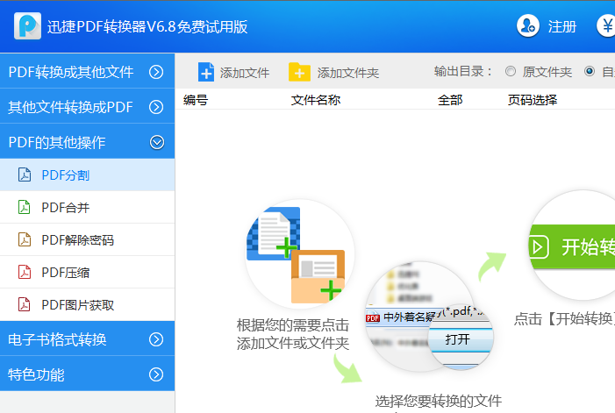Click the 页码选择 column header
The image size is (615, 413).
pyautogui.click(x=533, y=100)
